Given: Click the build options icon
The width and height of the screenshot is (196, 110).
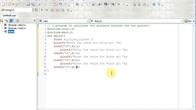Looking at the screenshot, I should coord(63,10).
